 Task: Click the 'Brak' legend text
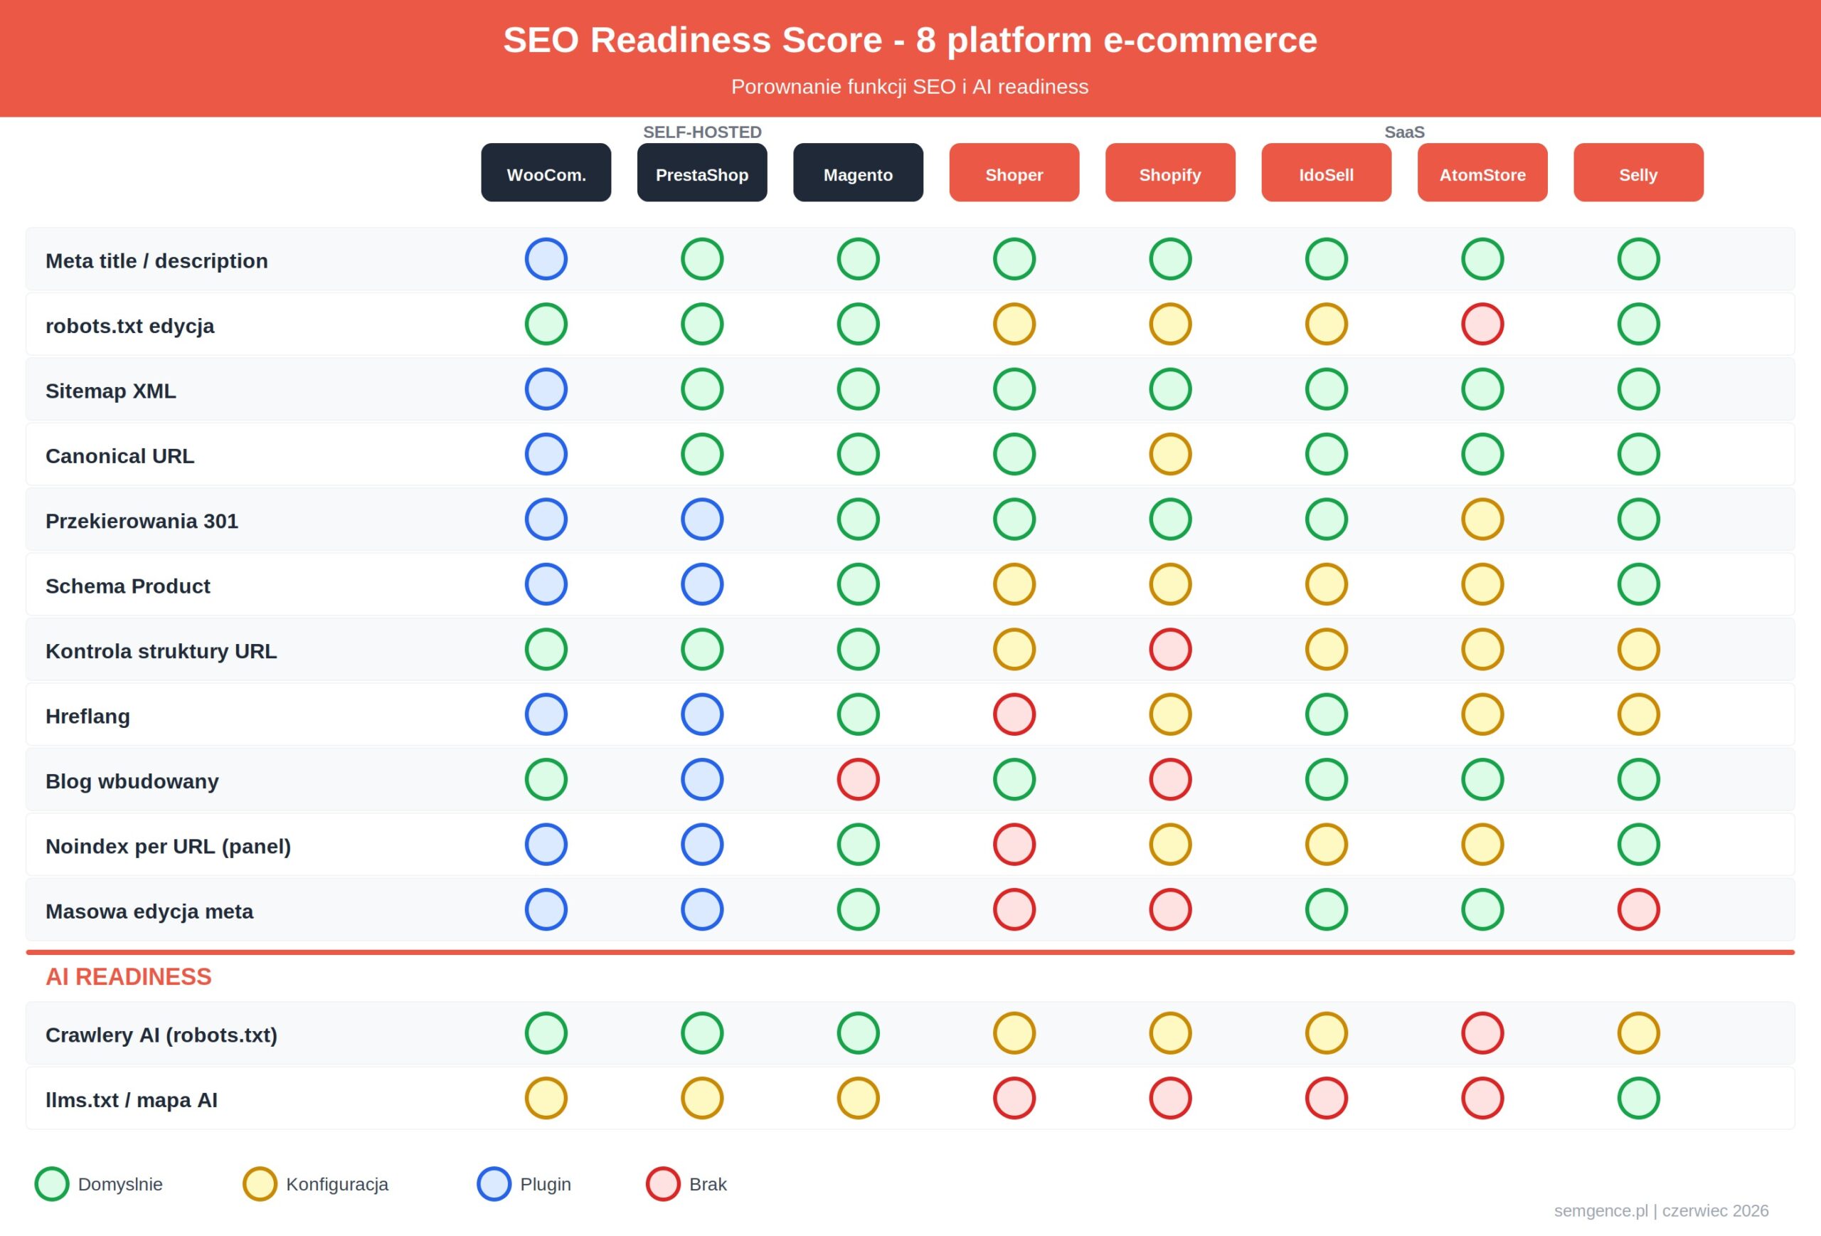(708, 1183)
